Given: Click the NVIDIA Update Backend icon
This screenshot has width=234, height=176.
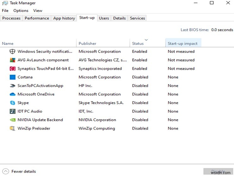Looking at the screenshot, I should tap(12, 120).
